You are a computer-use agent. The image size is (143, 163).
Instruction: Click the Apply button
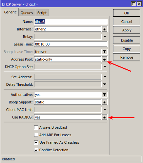point(127,30)
